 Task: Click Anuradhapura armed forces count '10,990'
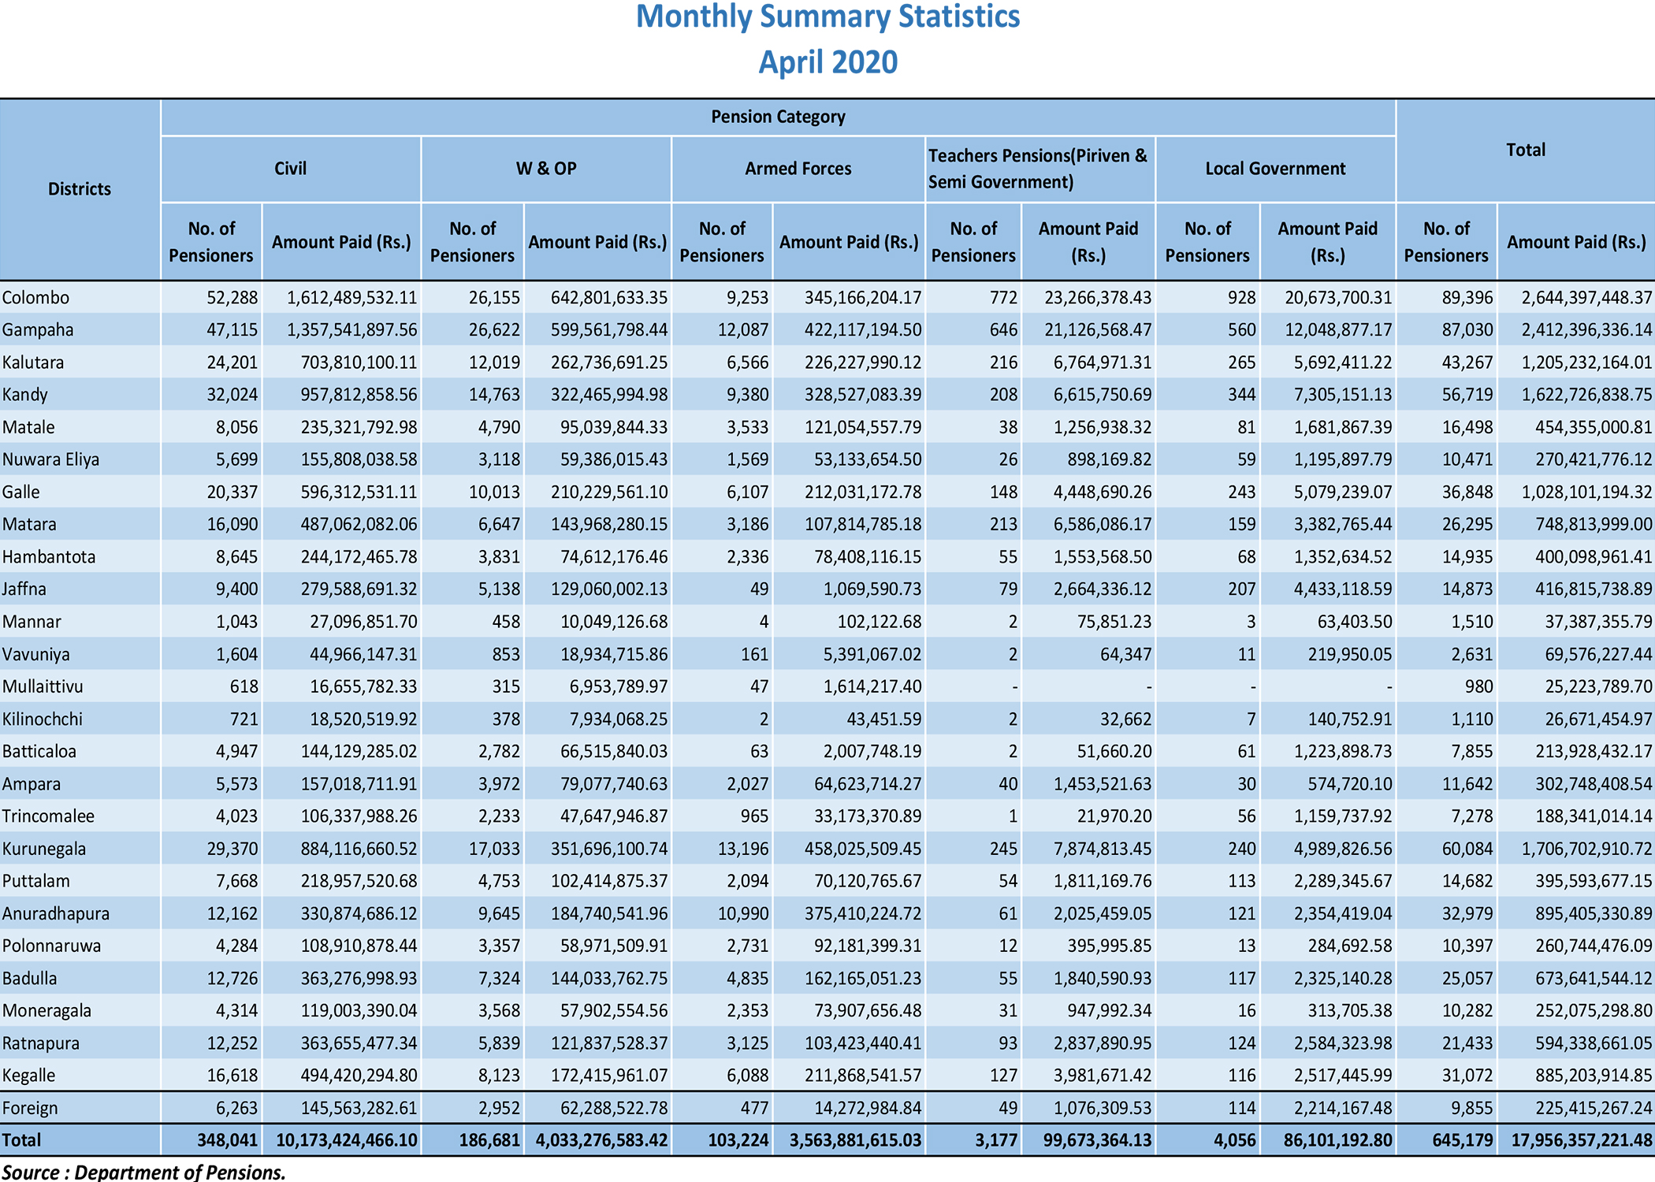click(x=743, y=914)
